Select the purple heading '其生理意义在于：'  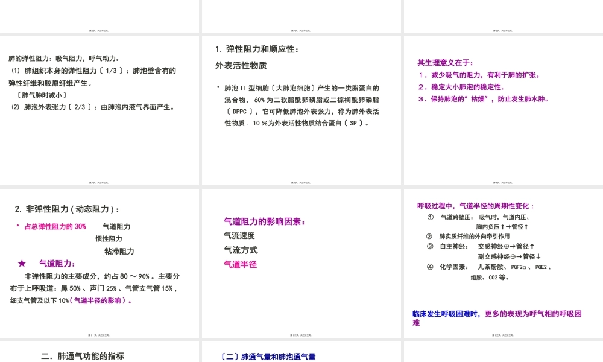(446, 63)
